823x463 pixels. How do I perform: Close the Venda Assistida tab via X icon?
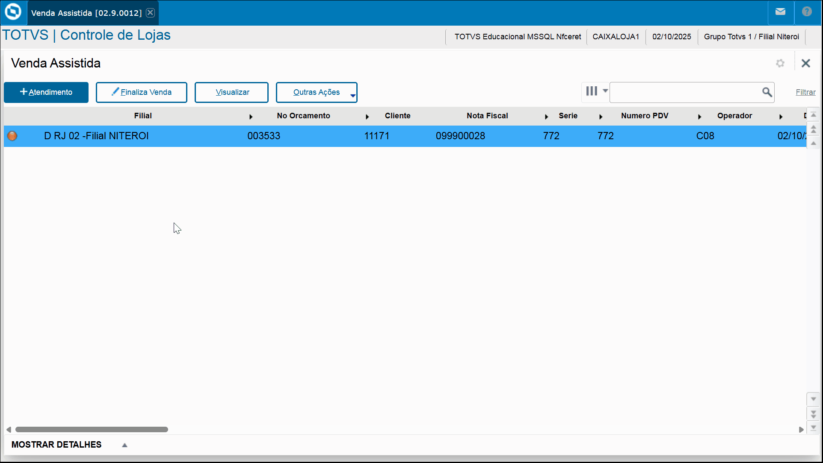coord(150,13)
